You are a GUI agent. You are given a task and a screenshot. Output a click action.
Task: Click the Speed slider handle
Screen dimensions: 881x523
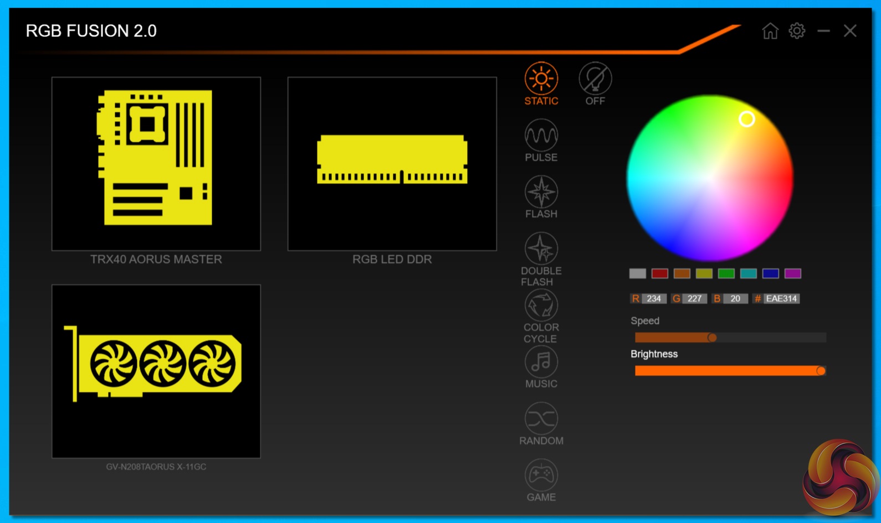coord(712,338)
